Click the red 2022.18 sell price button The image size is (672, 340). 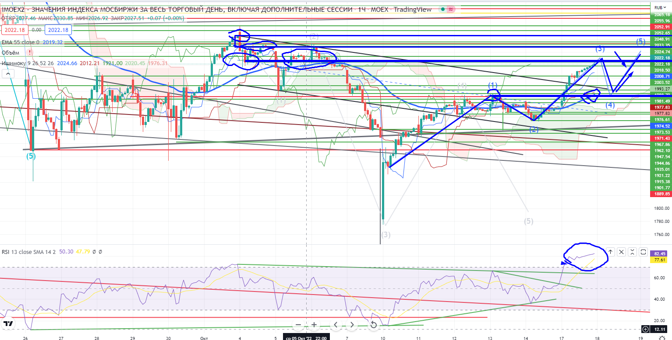[14, 30]
